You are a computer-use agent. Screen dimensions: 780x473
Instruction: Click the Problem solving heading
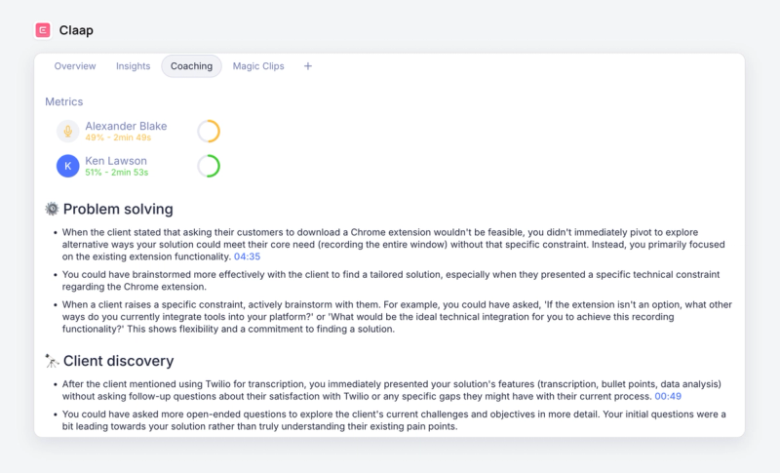pyautogui.click(x=118, y=210)
